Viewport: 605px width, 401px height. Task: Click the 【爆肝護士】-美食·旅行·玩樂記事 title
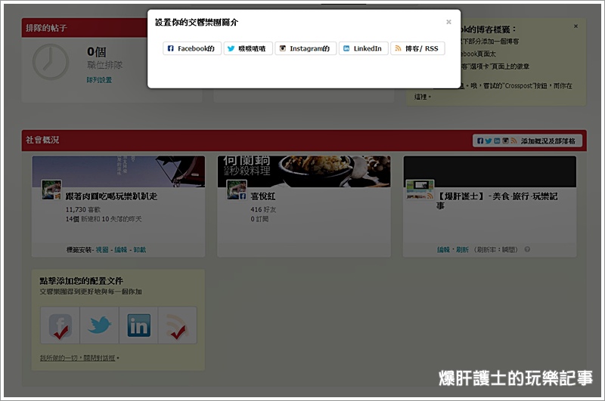coord(498,200)
